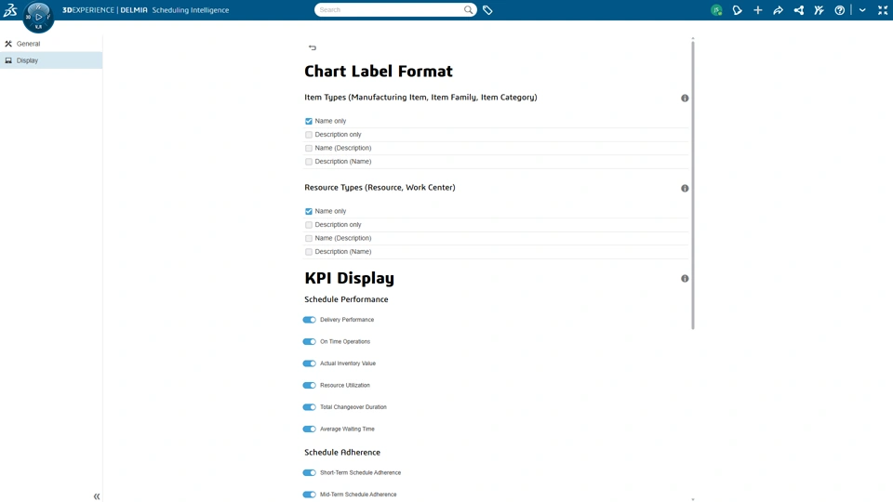
Task: Uncheck Name only under Item Types
Action: 309,121
